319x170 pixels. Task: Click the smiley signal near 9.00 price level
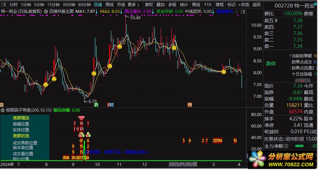(174, 48)
